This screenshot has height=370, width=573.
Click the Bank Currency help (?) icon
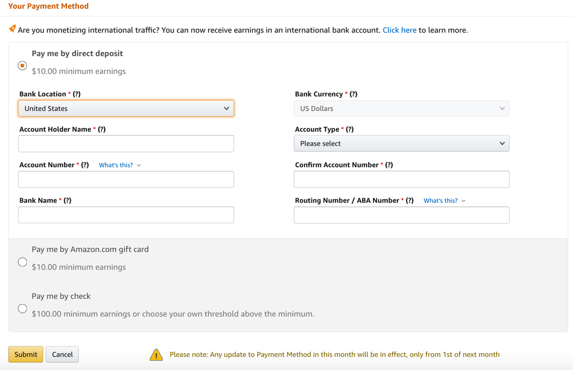[x=353, y=94]
